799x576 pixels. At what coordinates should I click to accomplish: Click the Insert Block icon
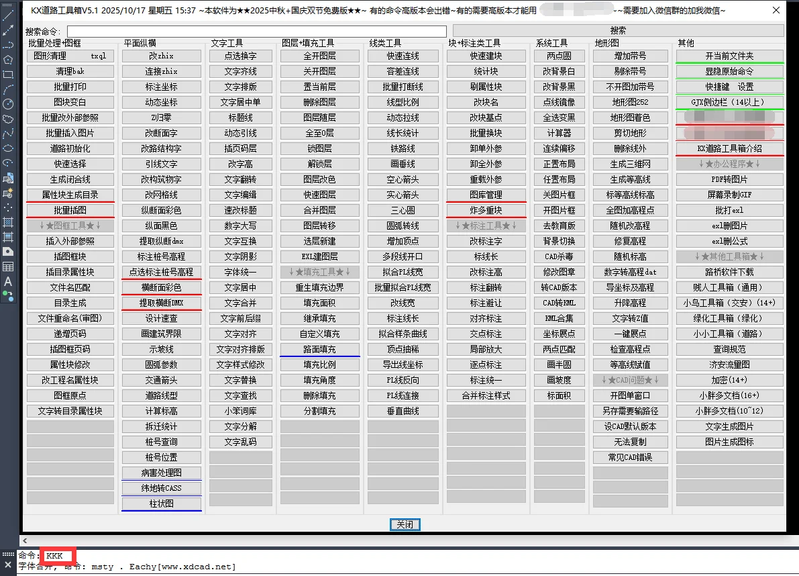pos(7,178)
